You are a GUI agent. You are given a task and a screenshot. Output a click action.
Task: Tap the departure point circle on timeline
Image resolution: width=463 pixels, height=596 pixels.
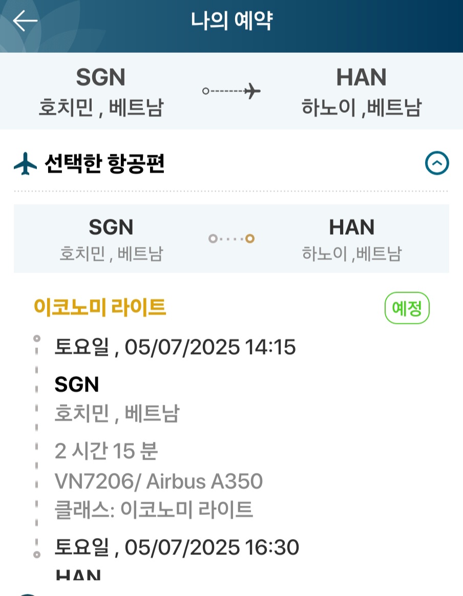tap(36, 338)
